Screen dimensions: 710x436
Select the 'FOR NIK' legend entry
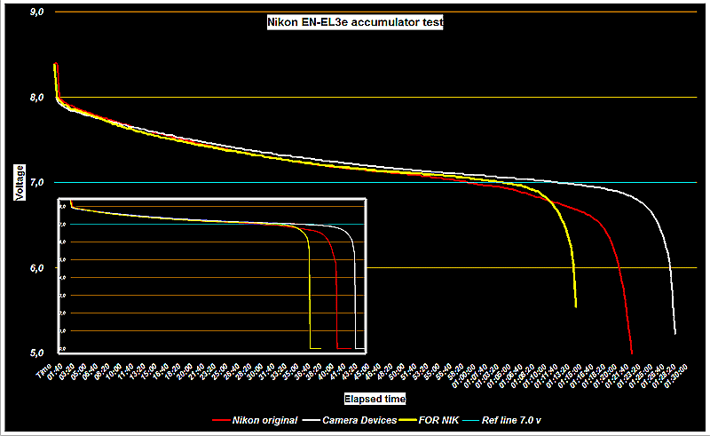pyautogui.click(x=429, y=421)
